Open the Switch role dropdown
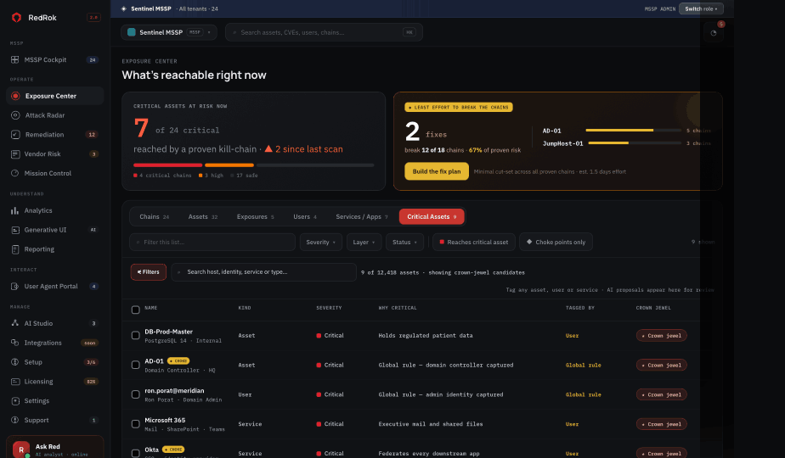Image resolution: width=785 pixels, height=458 pixels. [701, 8]
